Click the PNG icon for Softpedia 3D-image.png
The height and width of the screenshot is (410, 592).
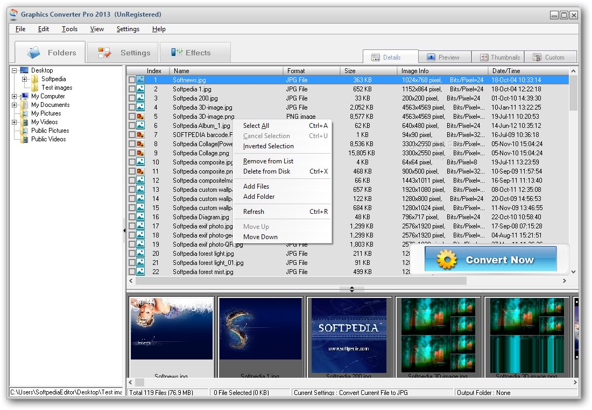pos(140,117)
